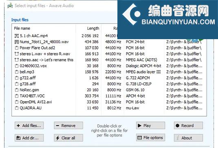Click the 22050 Hz rate value
This screenshot has width=218, height=148.
point(113,72)
